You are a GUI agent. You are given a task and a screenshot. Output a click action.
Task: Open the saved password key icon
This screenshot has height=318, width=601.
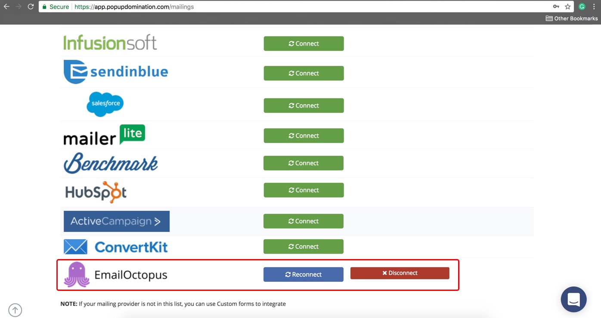coord(556,6)
